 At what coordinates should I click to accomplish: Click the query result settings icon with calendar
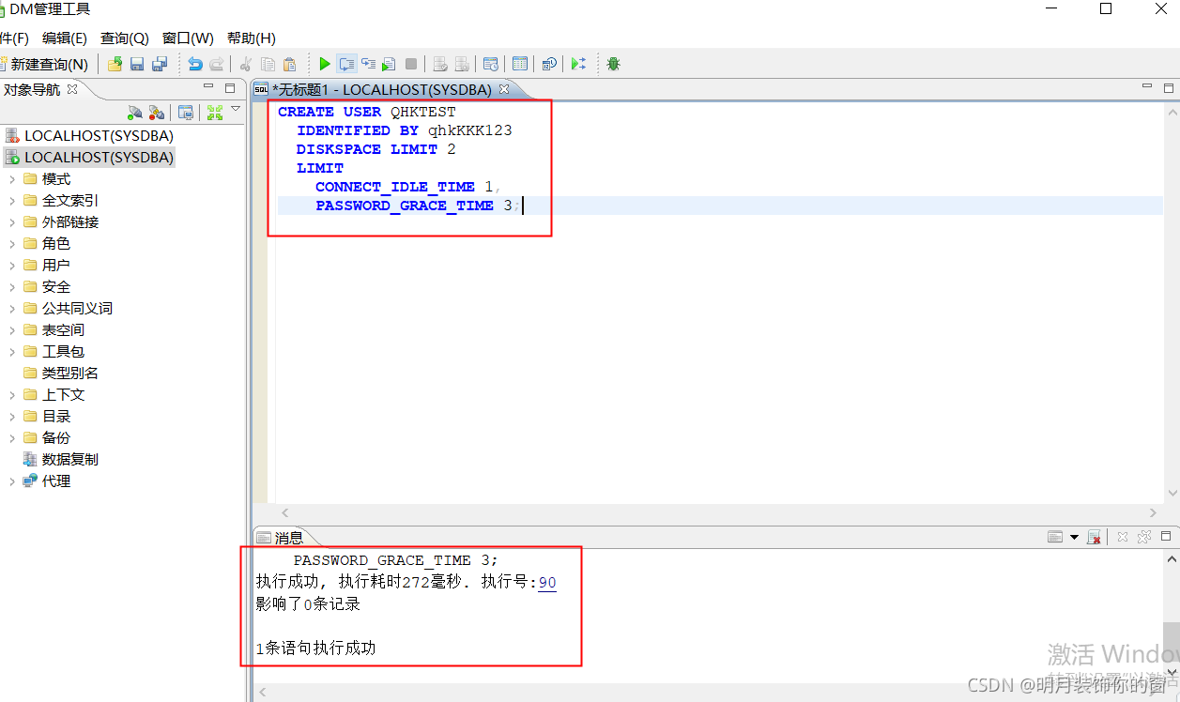click(490, 64)
